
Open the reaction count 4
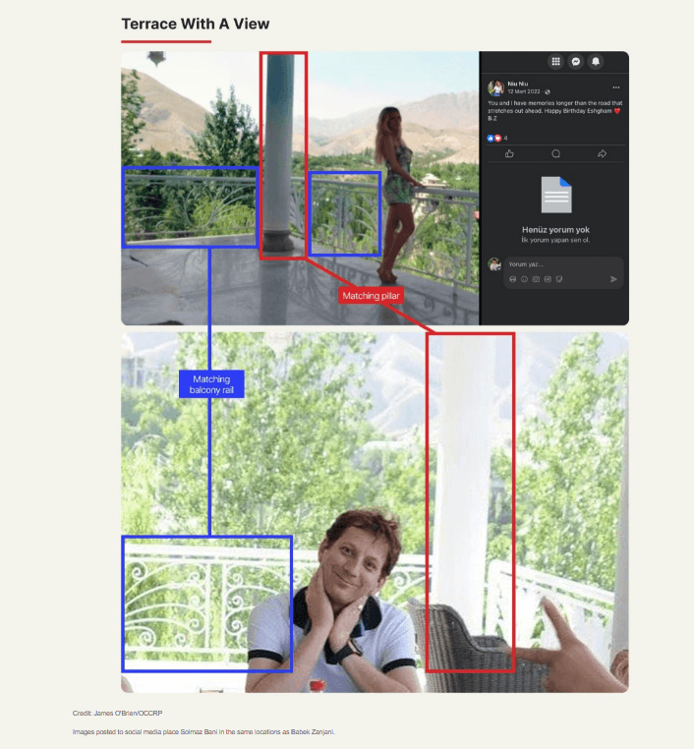click(x=505, y=138)
